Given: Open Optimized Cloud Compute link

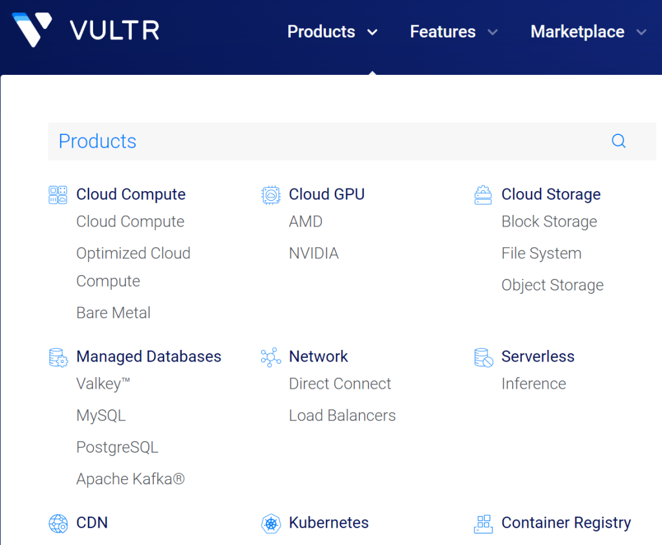Looking at the screenshot, I should point(133,267).
